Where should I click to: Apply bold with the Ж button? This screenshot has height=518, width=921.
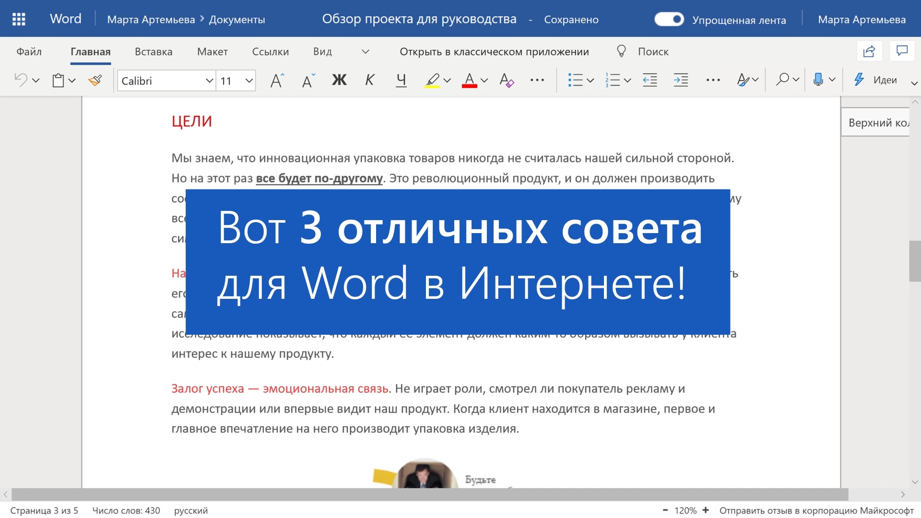[x=339, y=80]
